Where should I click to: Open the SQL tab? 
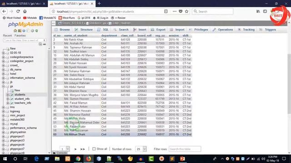click(103, 29)
